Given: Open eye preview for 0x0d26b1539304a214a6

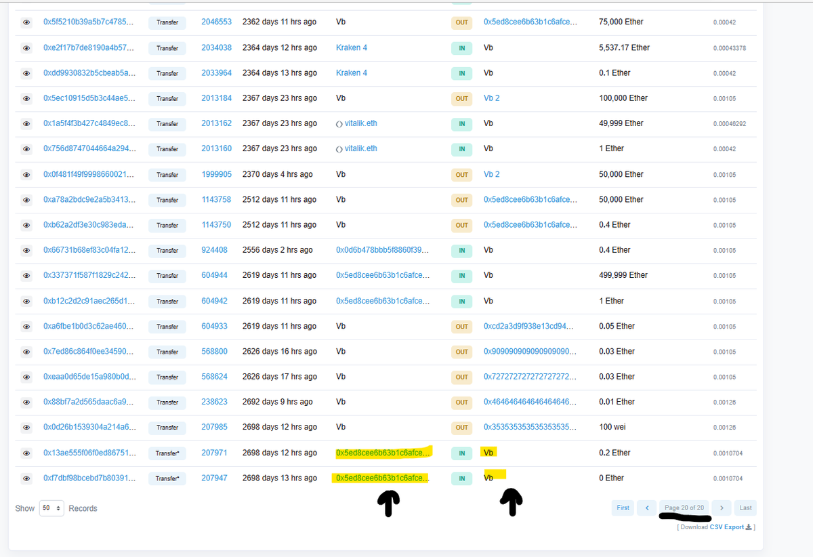Looking at the screenshot, I should point(26,428).
